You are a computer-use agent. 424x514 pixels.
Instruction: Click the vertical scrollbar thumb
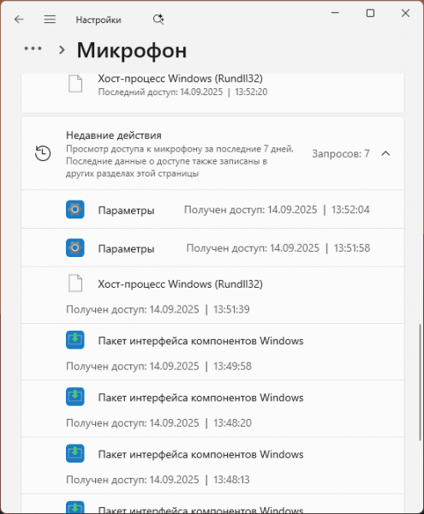point(420,383)
